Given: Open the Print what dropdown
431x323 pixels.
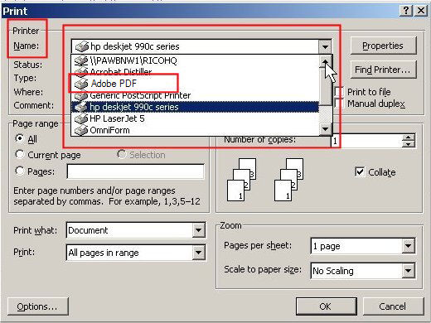Looking at the screenshot, I should [198, 230].
